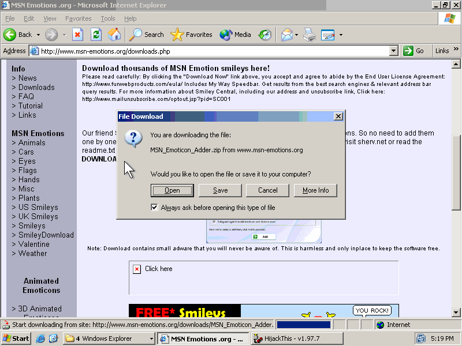Click the question mark icon in File Download dialog

click(133, 138)
